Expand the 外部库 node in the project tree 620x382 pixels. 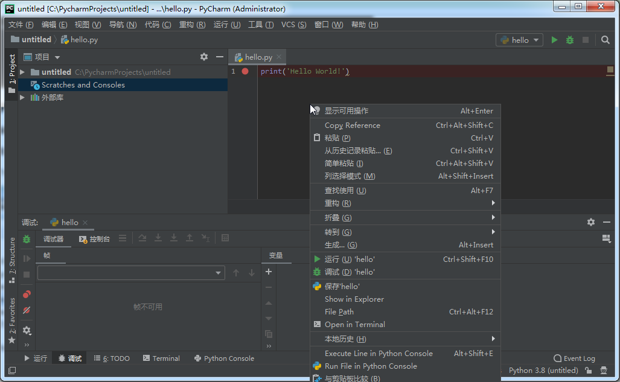click(22, 97)
